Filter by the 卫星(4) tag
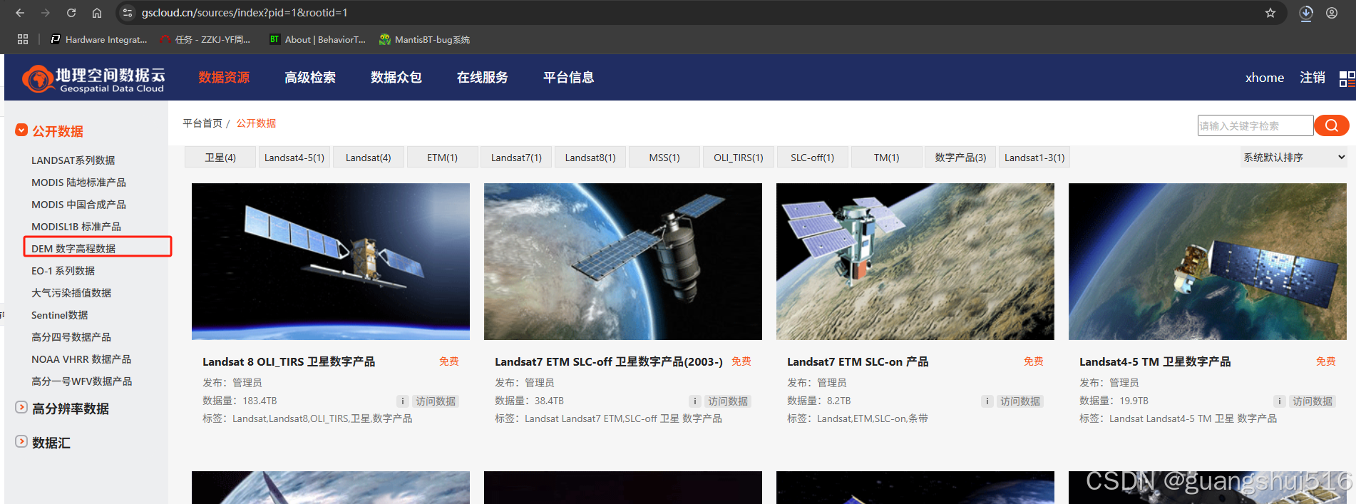The width and height of the screenshot is (1356, 504). (220, 158)
